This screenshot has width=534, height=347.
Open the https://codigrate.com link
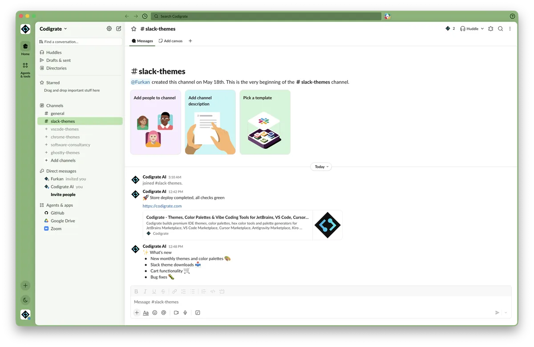(162, 206)
